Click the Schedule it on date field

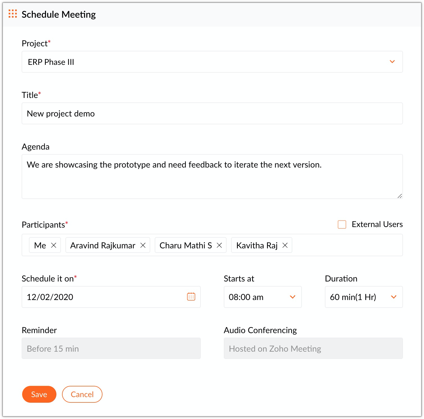104,297
